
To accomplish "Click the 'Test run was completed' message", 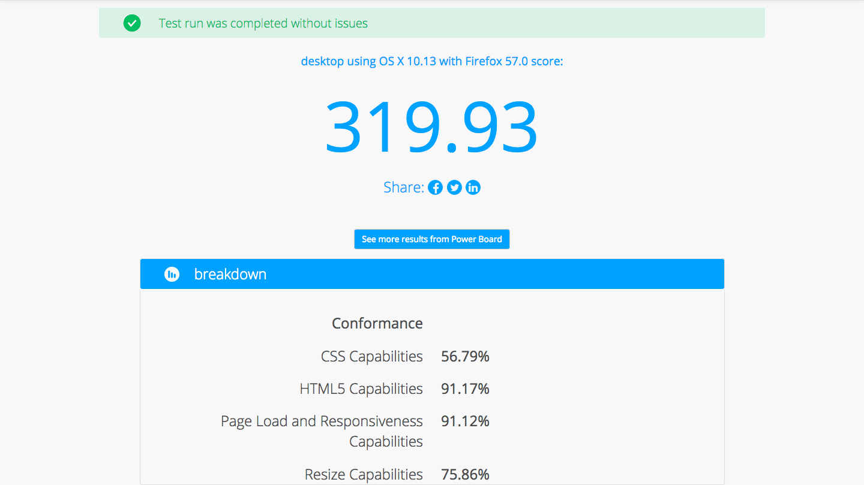I will click(x=263, y=23).
